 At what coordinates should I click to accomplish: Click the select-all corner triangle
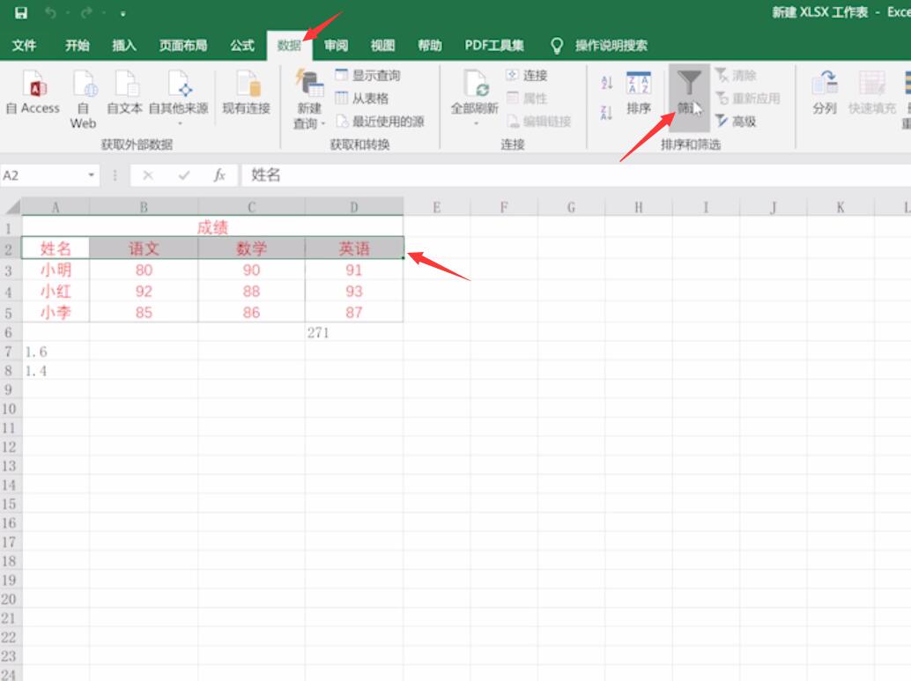pyautogui.click(x=11, y=206)
